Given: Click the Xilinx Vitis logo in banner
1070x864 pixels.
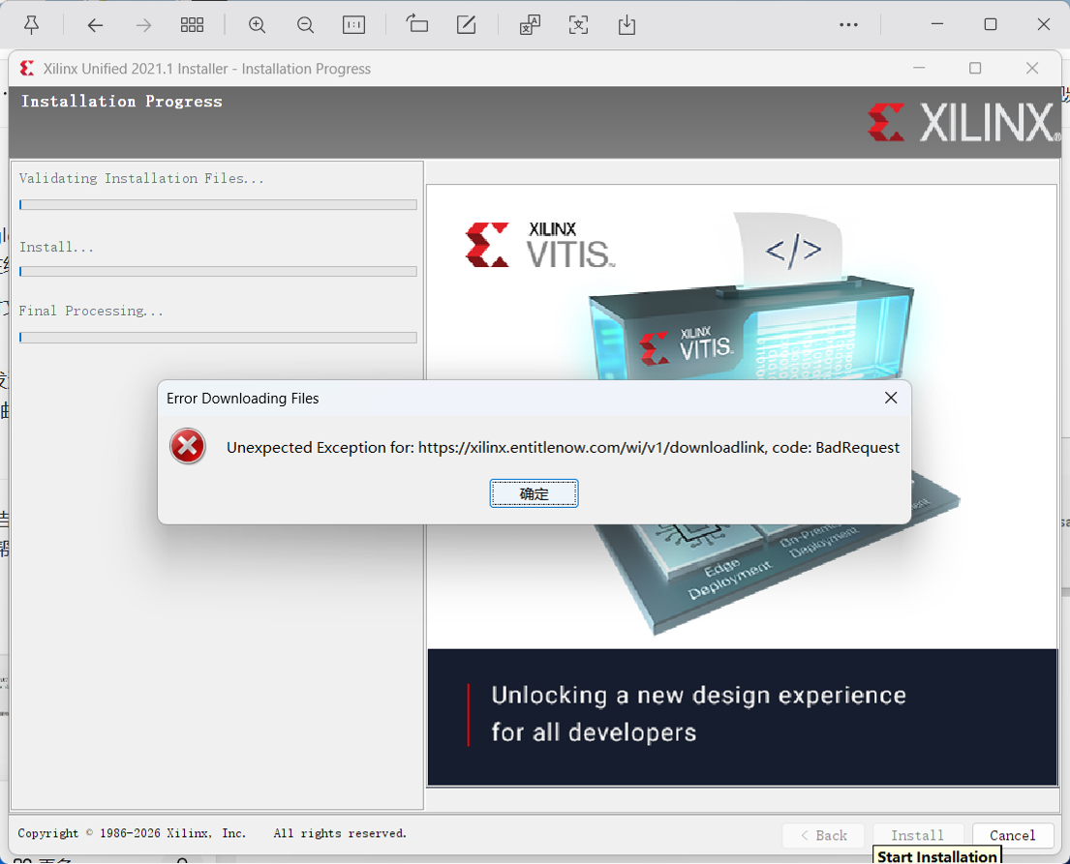Looking at the screenshot, I should [x=539, y=244].
